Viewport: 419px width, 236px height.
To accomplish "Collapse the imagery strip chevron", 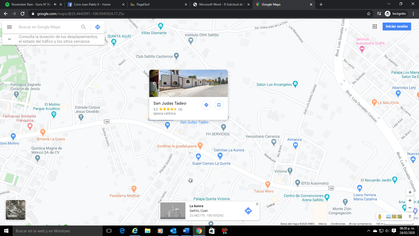I will [410, 216].
